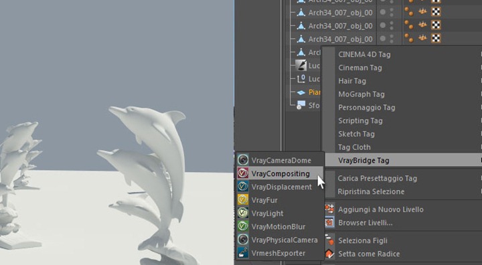Viewport: 482px width, 265px height.
Task: Select the VrayCameraDome tag icon
Action: click(x=243, y=160)
